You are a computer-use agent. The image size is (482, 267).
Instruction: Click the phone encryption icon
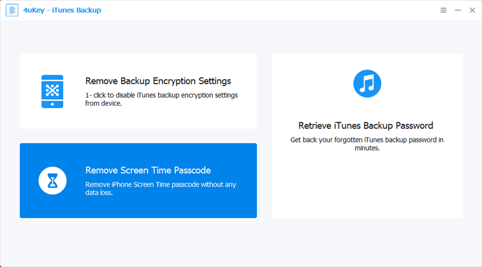52,91
